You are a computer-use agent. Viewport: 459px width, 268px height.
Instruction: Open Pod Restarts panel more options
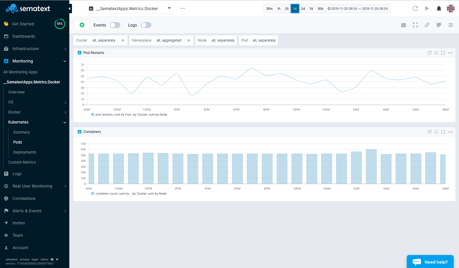(450, 53)
